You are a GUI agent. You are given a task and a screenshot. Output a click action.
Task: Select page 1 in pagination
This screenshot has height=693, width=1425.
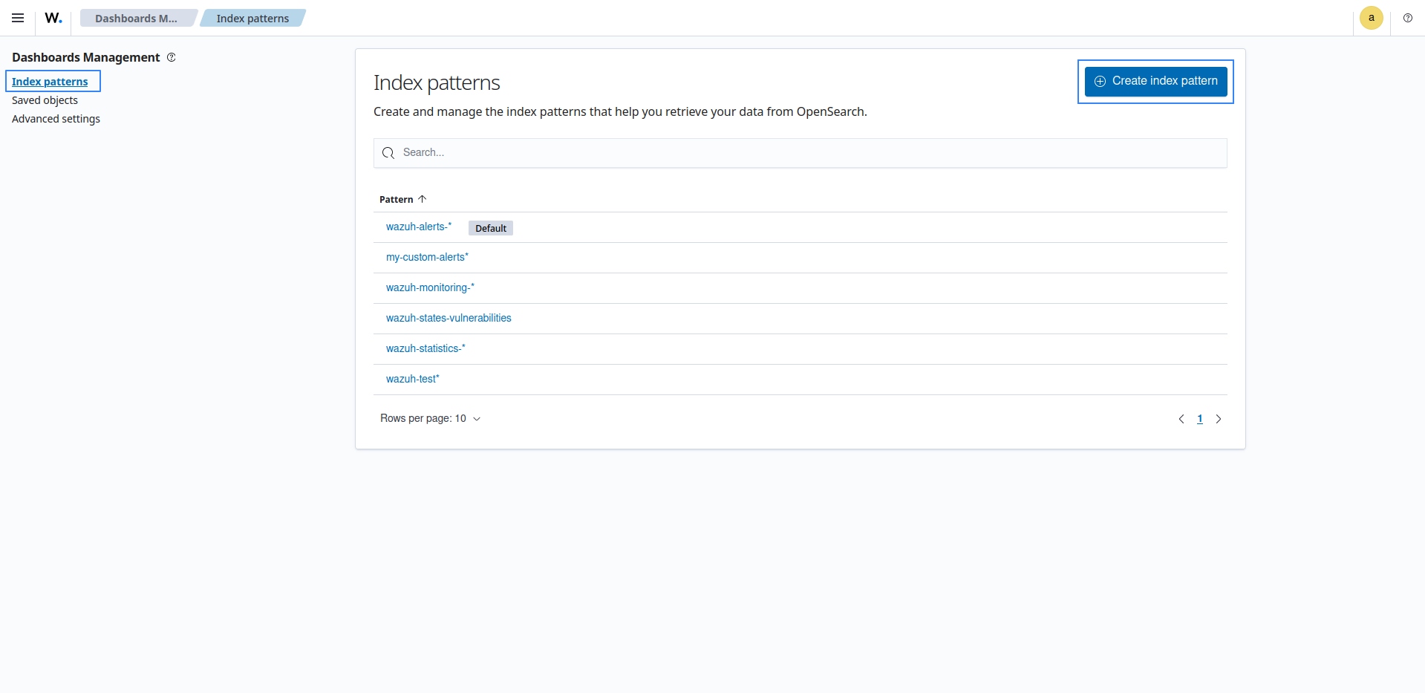1199,419
